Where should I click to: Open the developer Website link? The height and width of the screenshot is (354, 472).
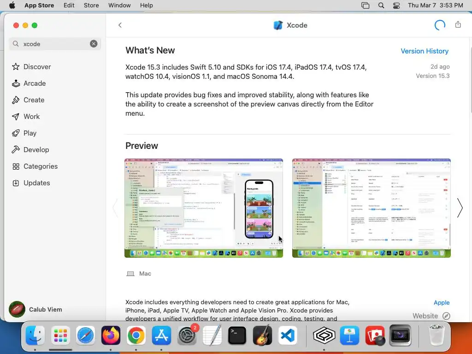425,316
